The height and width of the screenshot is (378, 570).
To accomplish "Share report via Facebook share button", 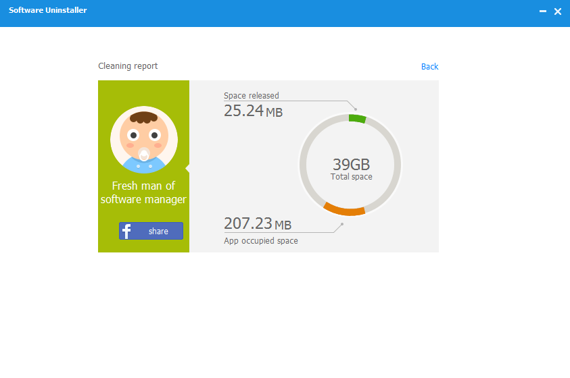I will 151,231.
